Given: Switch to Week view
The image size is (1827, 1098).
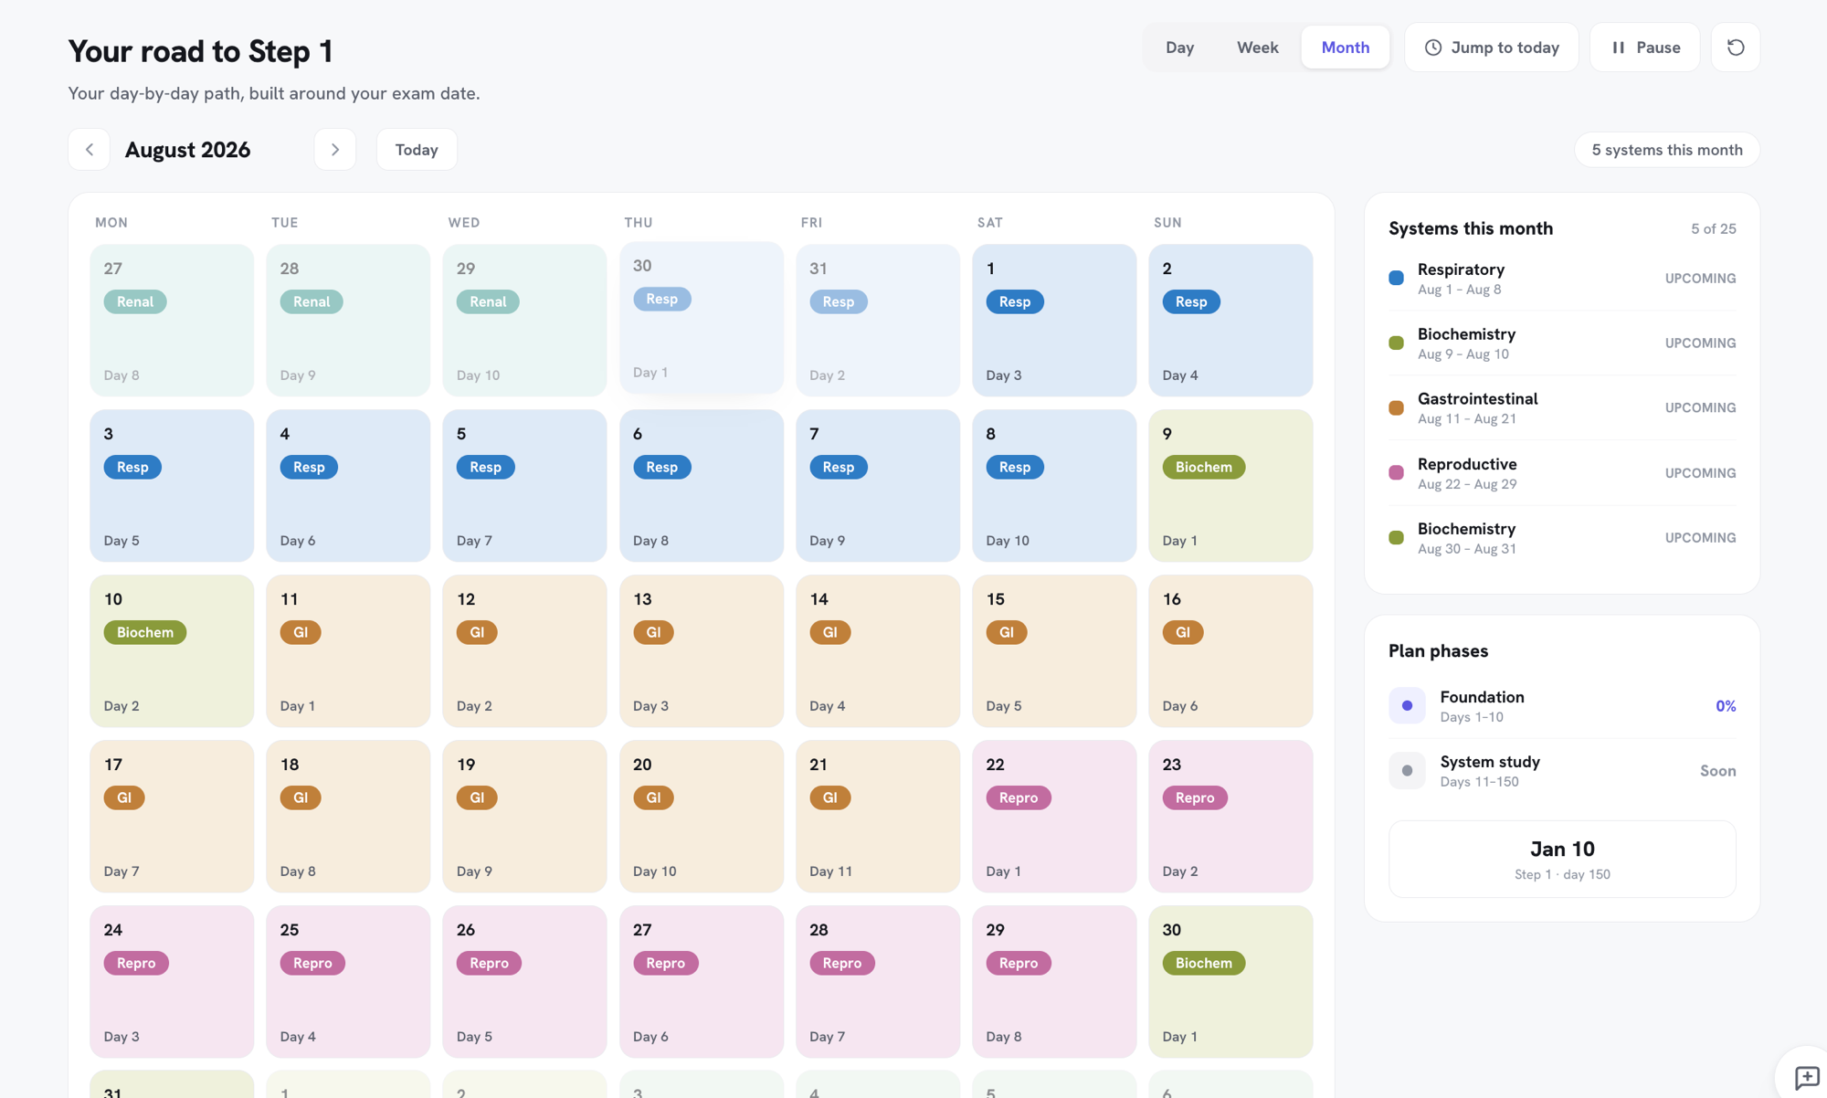Looking at the screenshot, I should click(1257, 48).
